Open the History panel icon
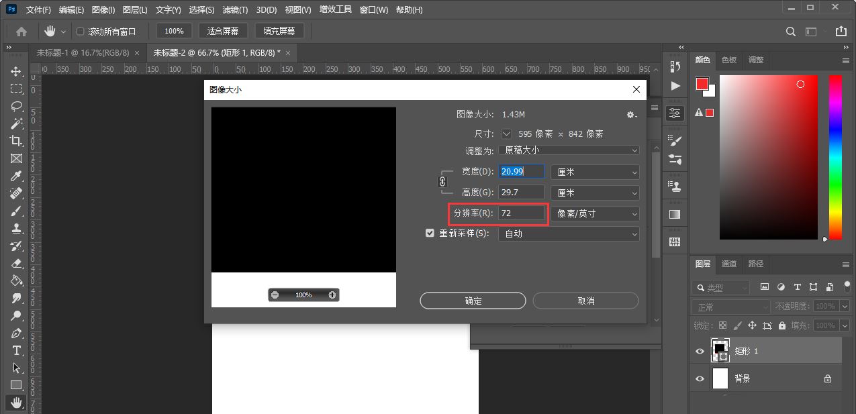856x414 pixels. [x=675, y=66]
